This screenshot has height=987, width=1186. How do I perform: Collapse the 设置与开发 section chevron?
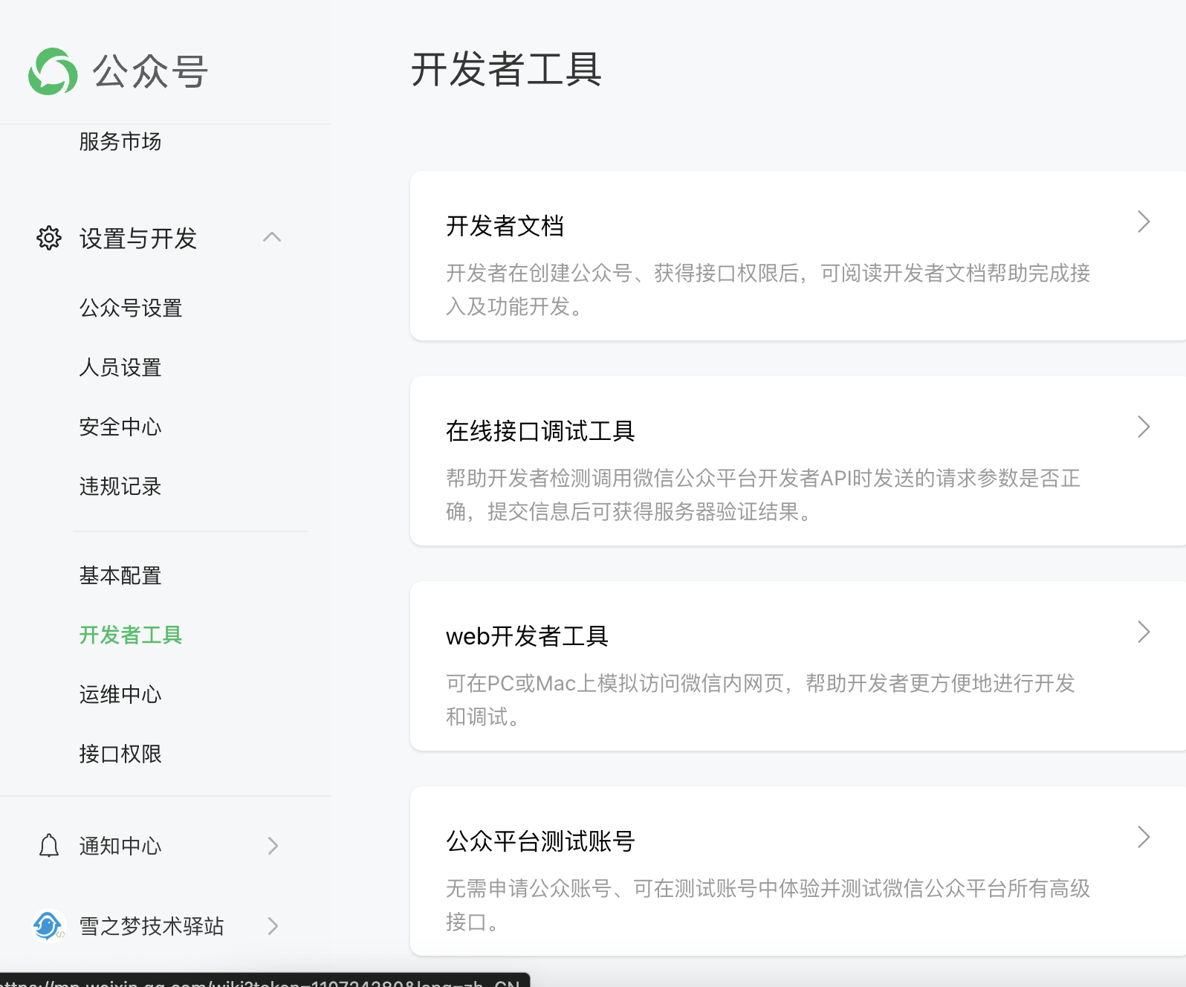(272, 237)
